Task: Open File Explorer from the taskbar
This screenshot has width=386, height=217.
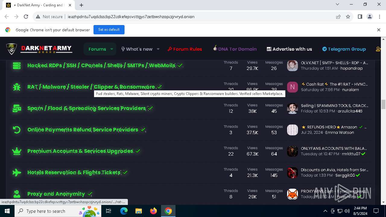Action: tap(138, 211)
